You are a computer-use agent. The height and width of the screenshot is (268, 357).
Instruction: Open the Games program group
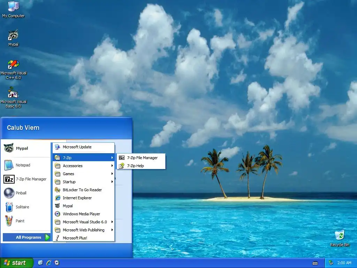point(84,174)
